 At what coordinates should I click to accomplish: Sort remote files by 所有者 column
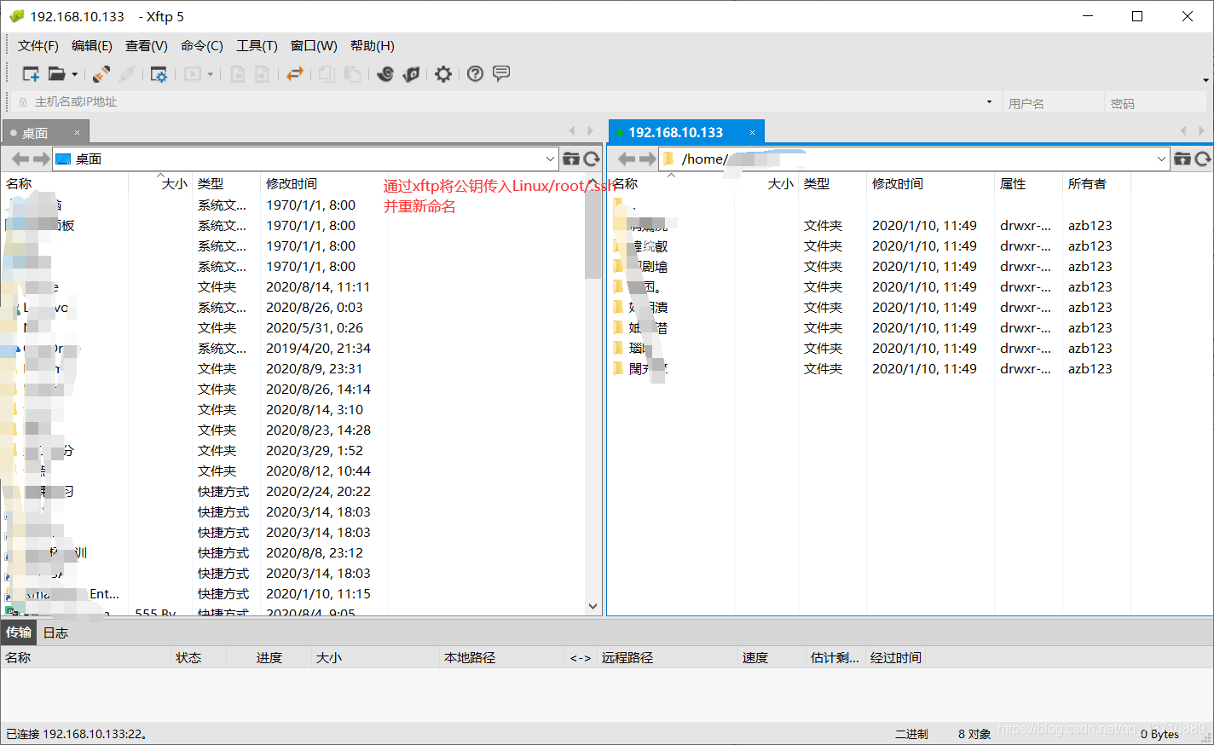point(1096,183)
